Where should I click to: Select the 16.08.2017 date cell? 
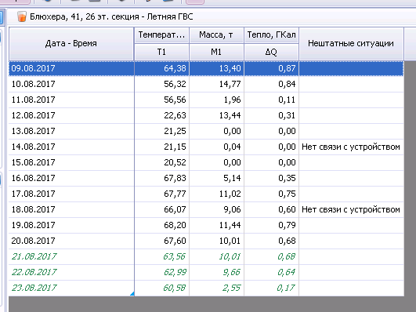71,178
